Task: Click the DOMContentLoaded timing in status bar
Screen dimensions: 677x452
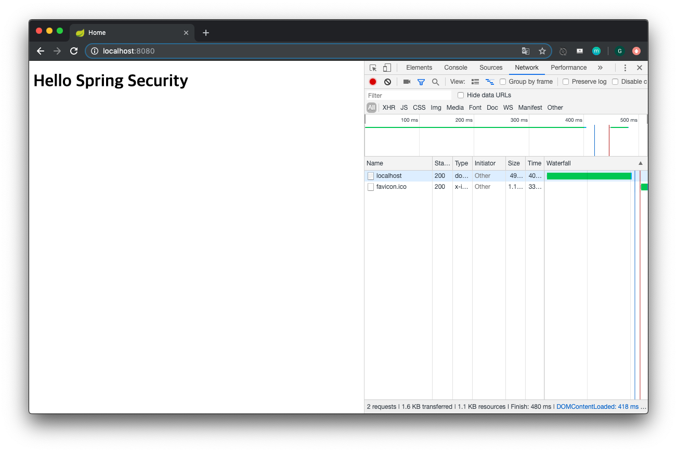Action: tap(597, 407)
